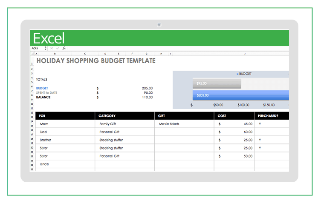Click the enter checkmark icon in formula bar
The image size is (318, 204).
click(x=58, y=48)
